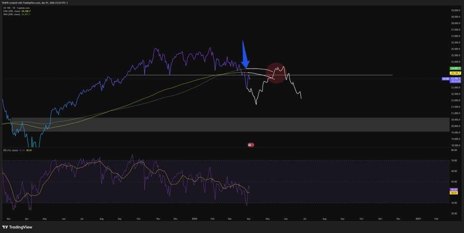Viewport: 464px width, 233px height.
Task: Click the 21,000.0 price axis label
Action: [x=455, y=113]
